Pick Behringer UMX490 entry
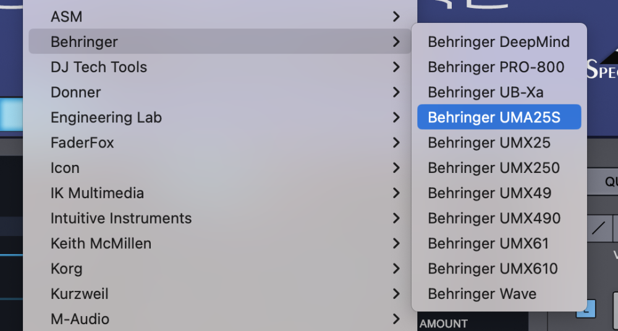The height and width of the screenshot is (331, 618). click(494, 219)
